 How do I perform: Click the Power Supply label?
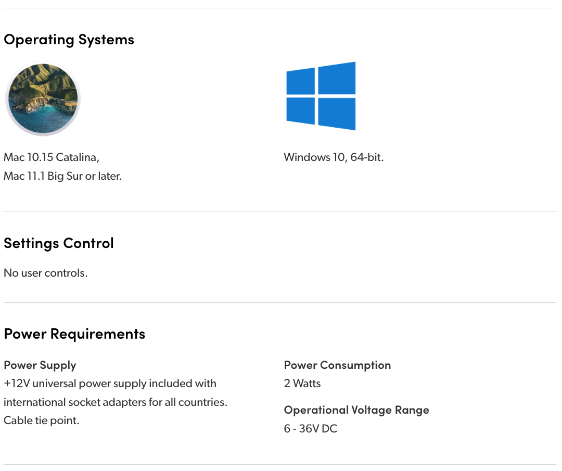pos(40,365)
